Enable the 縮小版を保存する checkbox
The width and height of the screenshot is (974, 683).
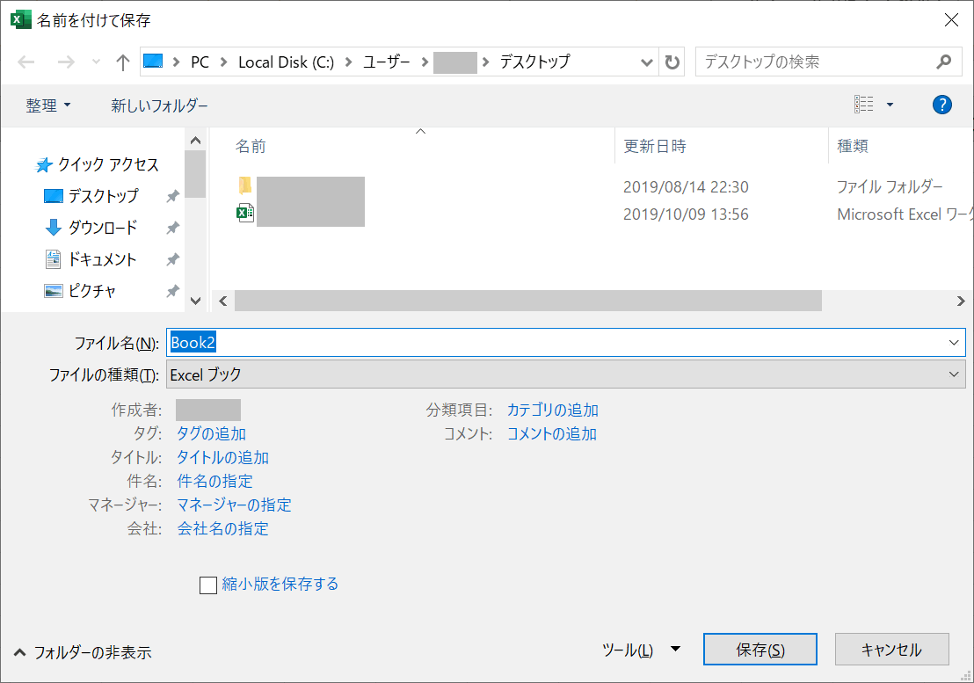(208, 585)
